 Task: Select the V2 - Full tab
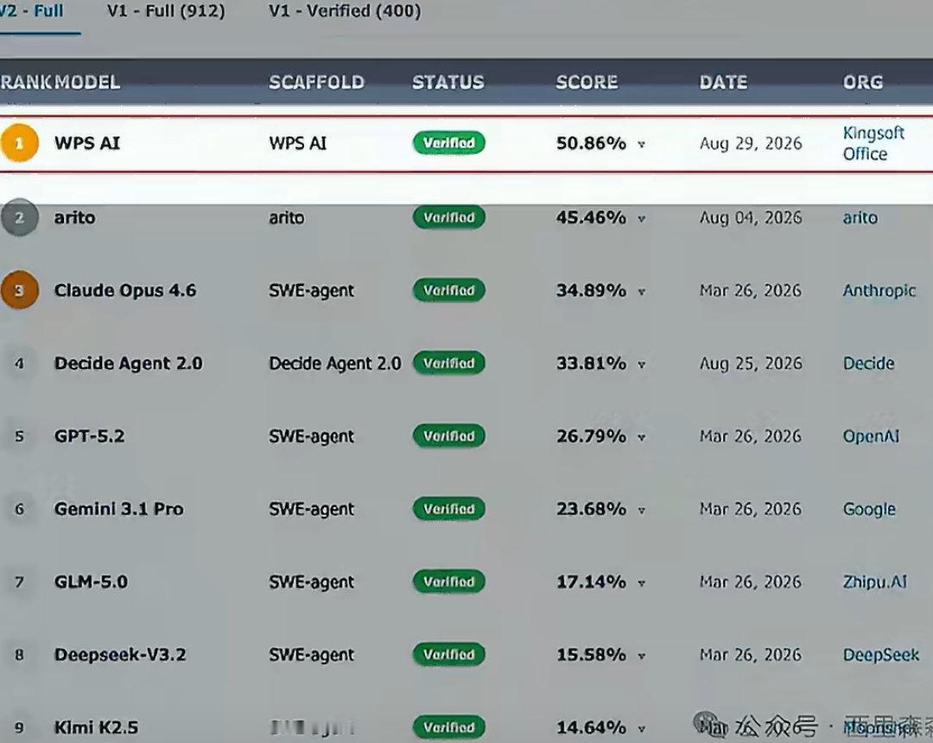point(32,11)
